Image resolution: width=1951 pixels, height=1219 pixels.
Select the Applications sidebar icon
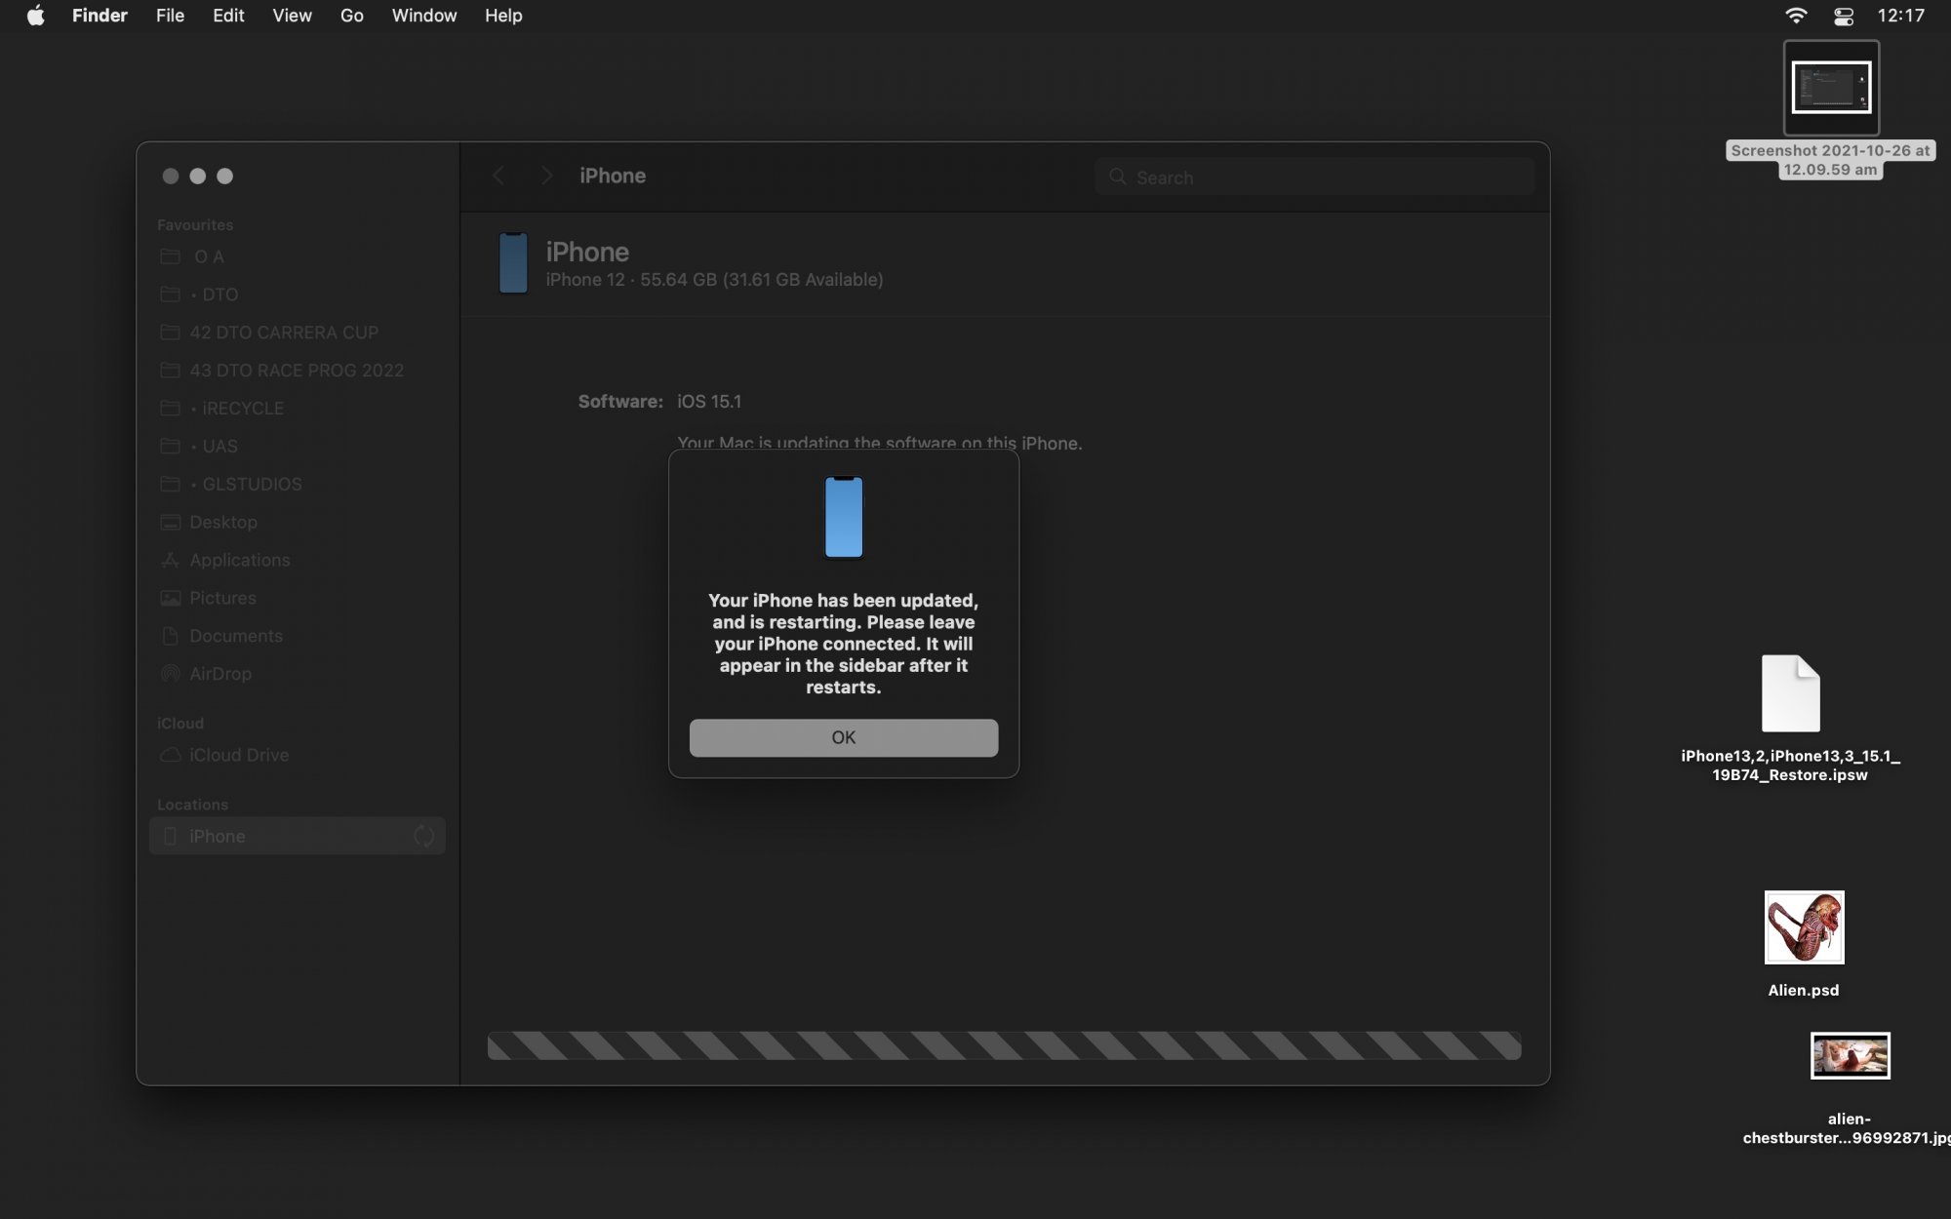pyautogui.click(x=169, y=559)
